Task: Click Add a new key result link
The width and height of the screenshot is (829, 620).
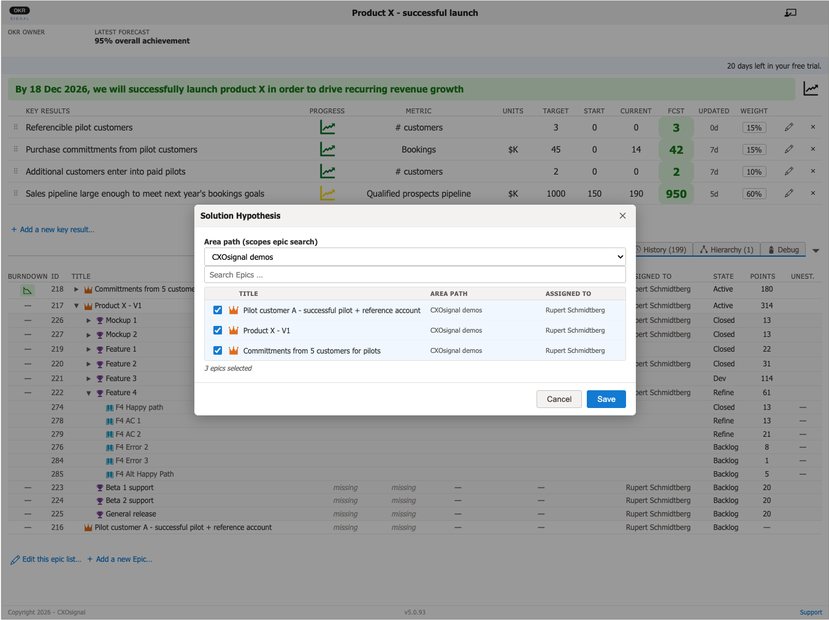Action: [x=53, y=230]
